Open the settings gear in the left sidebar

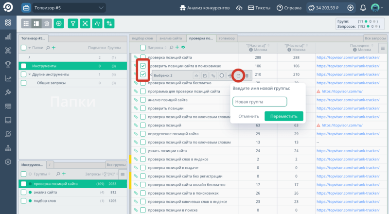pyautogui.click(x=8, y=162)
